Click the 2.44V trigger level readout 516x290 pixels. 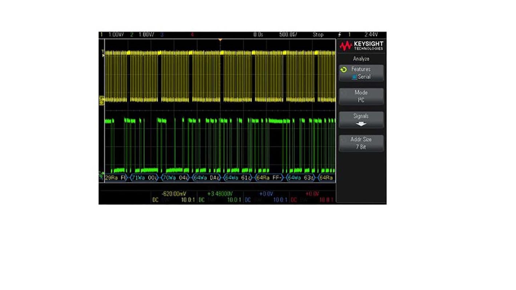pos(371,35)
